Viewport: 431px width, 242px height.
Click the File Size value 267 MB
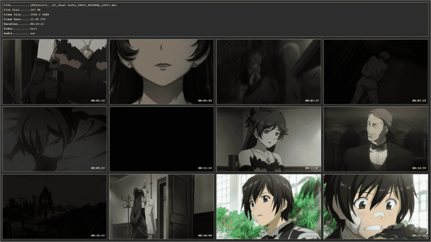click(x=35, y=10)
